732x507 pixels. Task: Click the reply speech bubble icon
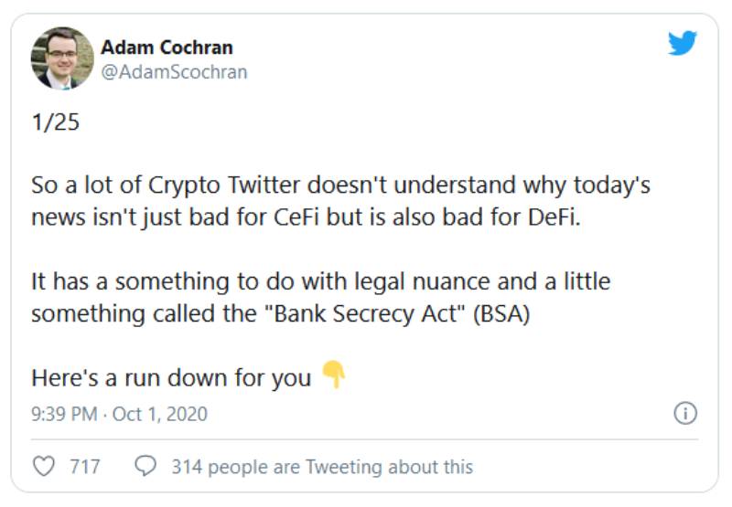(145, 467)
